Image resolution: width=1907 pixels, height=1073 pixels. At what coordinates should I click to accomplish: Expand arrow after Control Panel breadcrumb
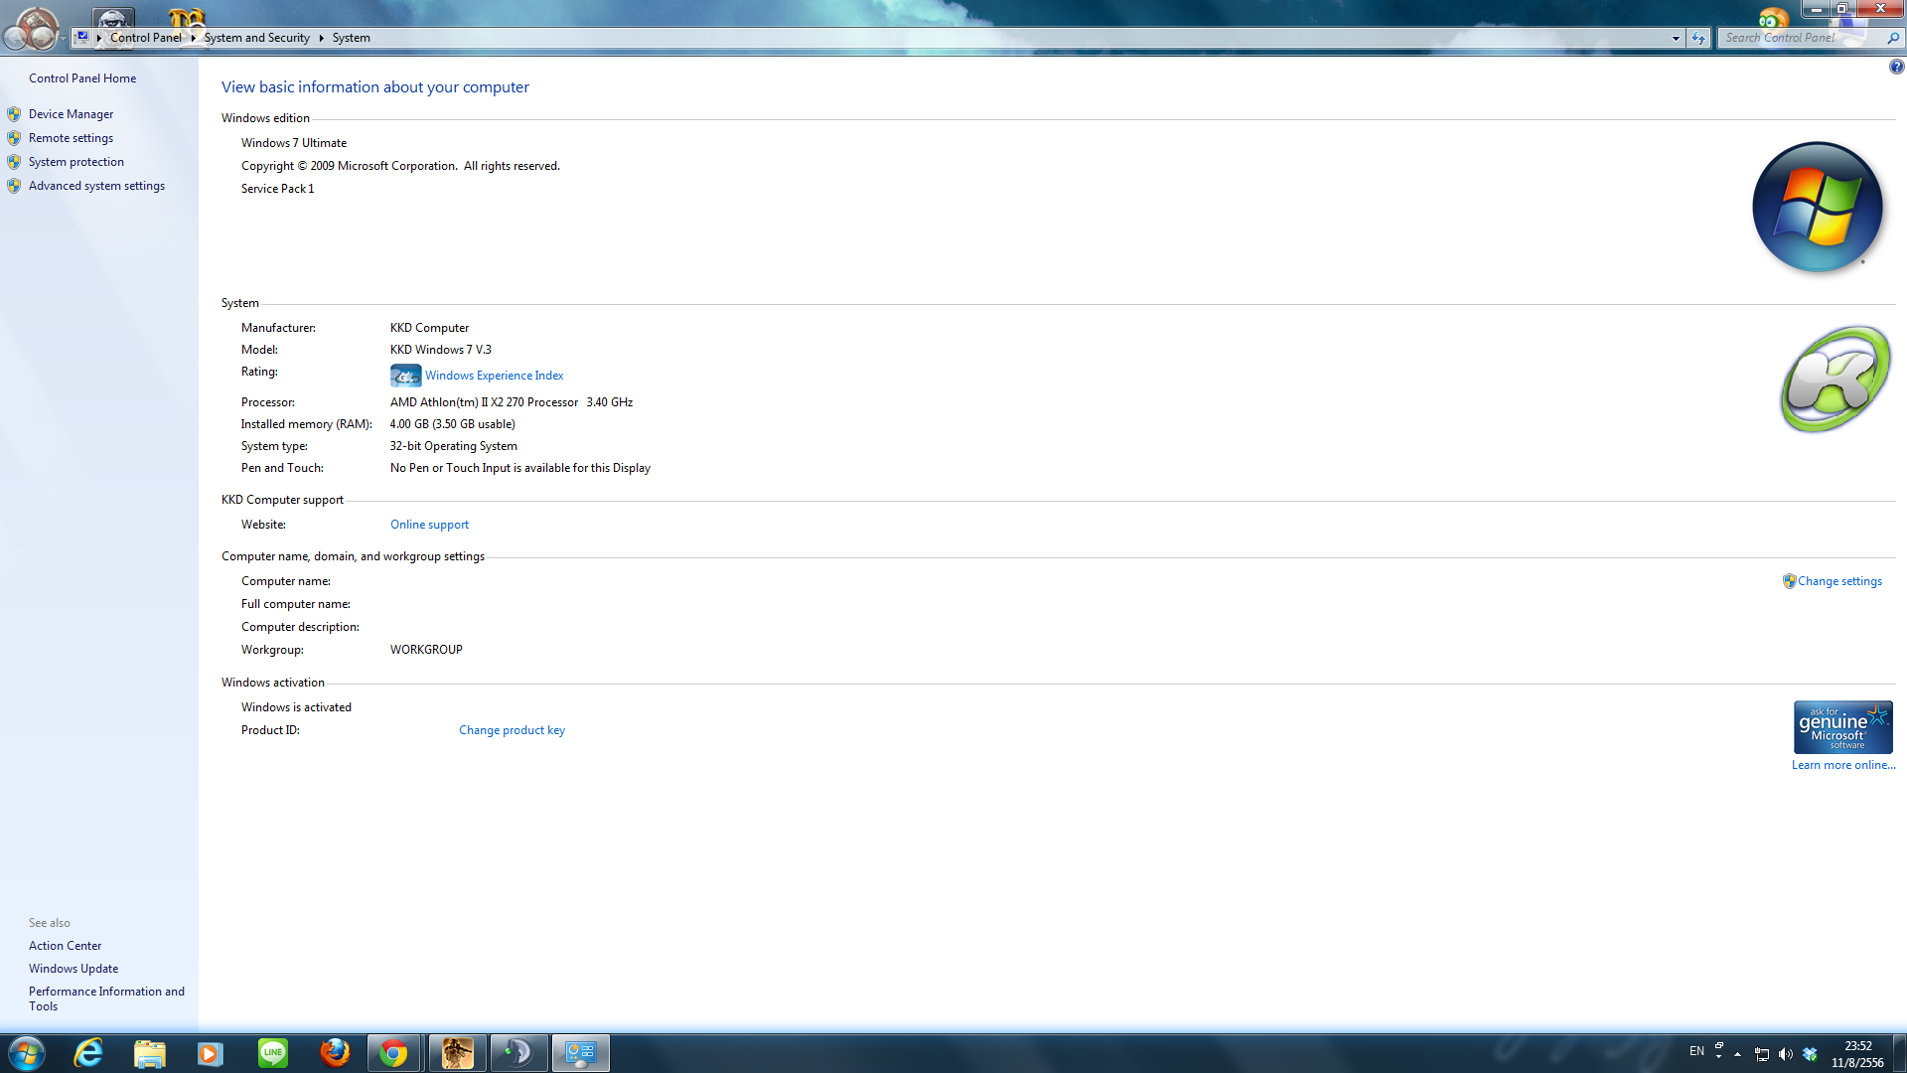(x=193, y=38)
